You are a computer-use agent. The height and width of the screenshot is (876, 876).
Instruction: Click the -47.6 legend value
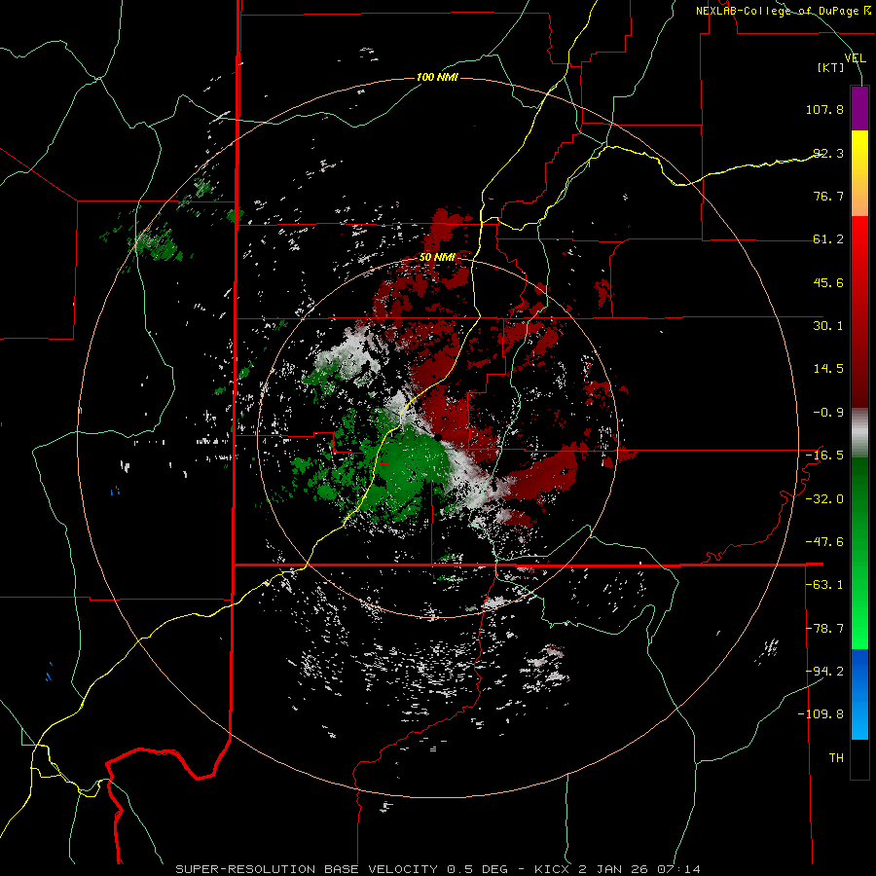[x=824, y=542]
